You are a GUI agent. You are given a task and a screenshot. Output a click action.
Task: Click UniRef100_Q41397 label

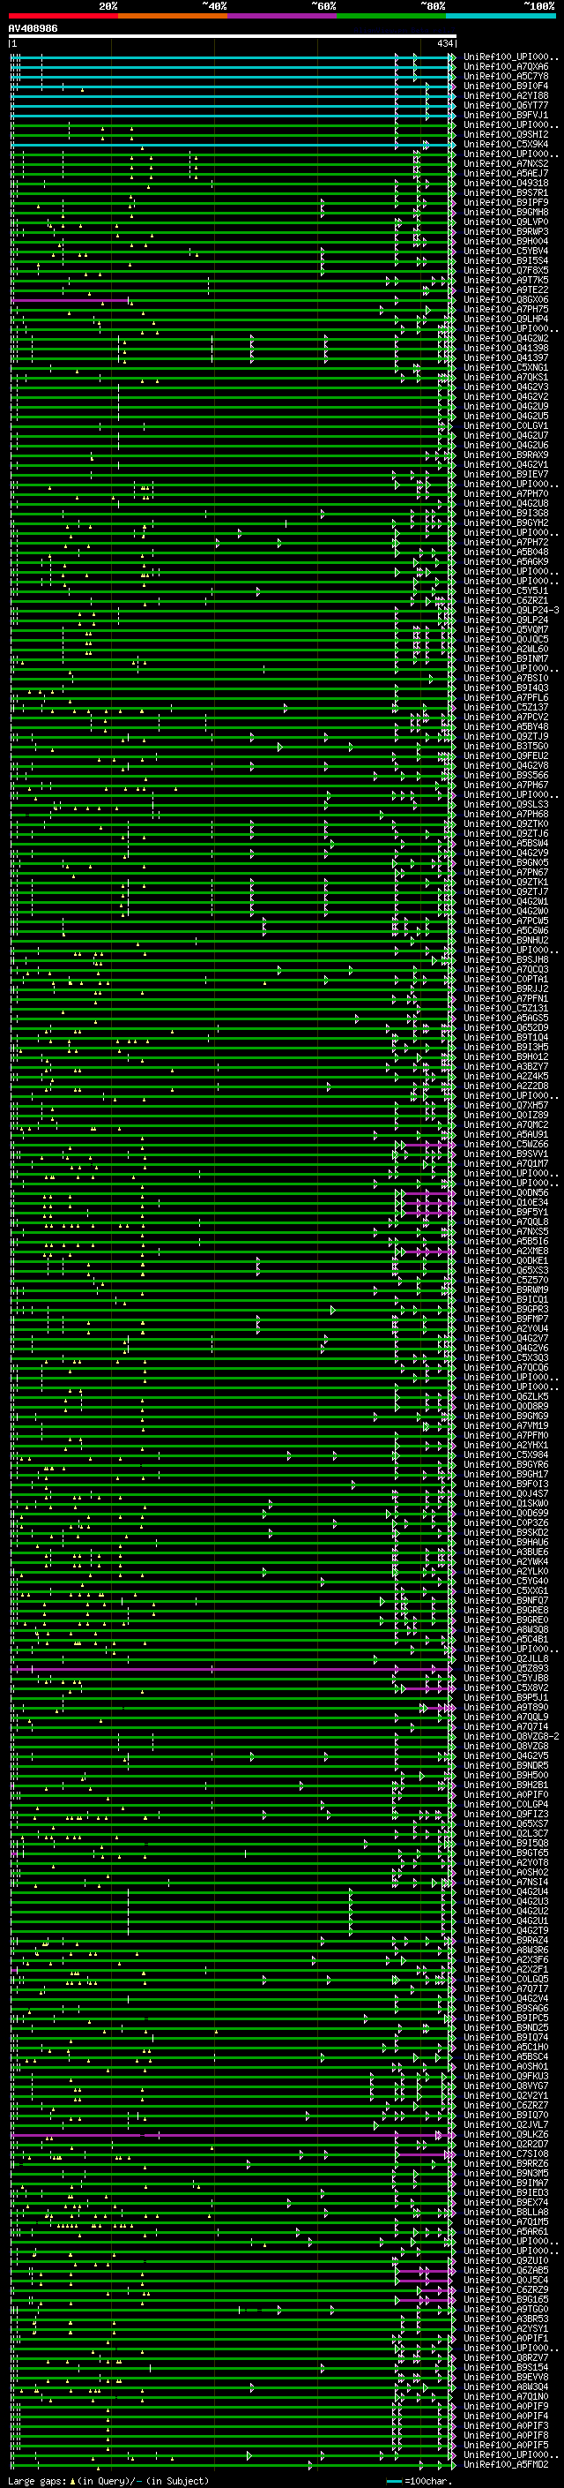pos(506,358)
